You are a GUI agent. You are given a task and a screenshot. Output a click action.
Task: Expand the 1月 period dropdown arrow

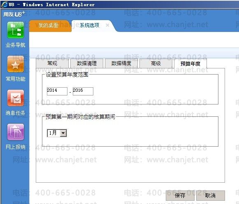63,133
